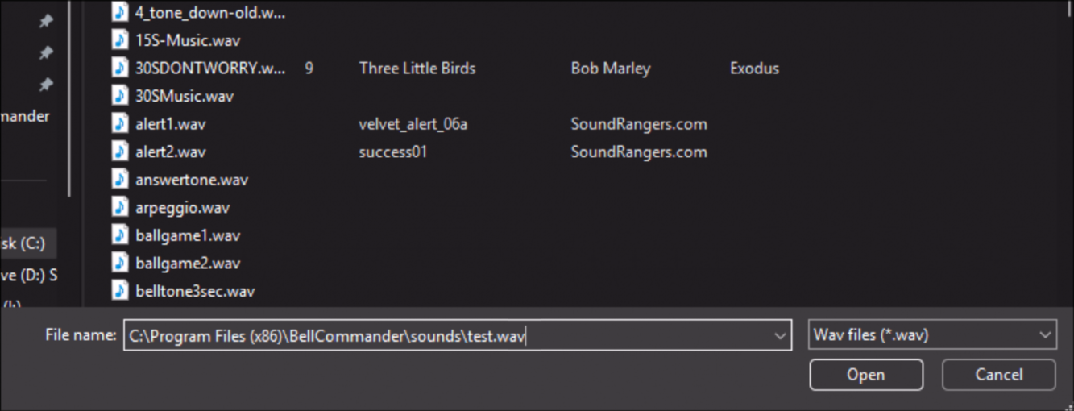
Task: Click the ballgame2.wav file name
Action: pyautogui.click(x=188, y=264)
